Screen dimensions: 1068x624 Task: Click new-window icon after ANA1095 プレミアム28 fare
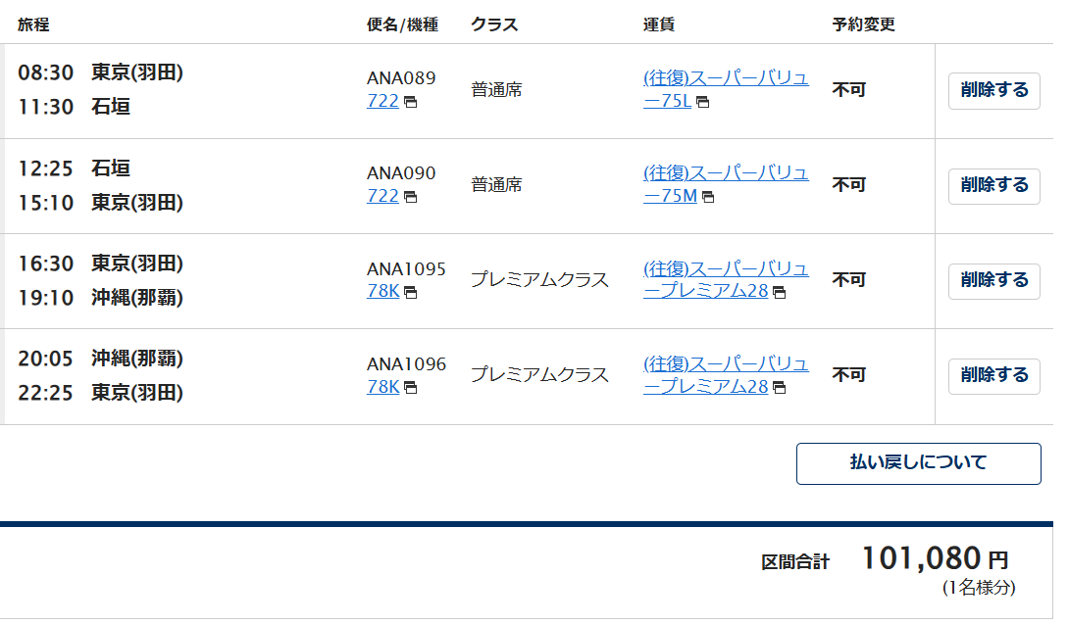coord(780,292)
